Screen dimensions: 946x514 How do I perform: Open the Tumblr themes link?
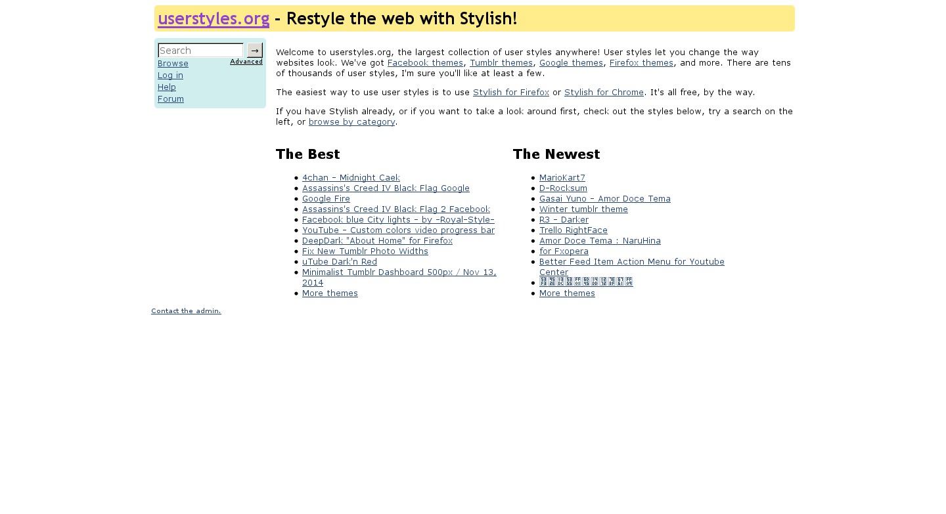501,63
